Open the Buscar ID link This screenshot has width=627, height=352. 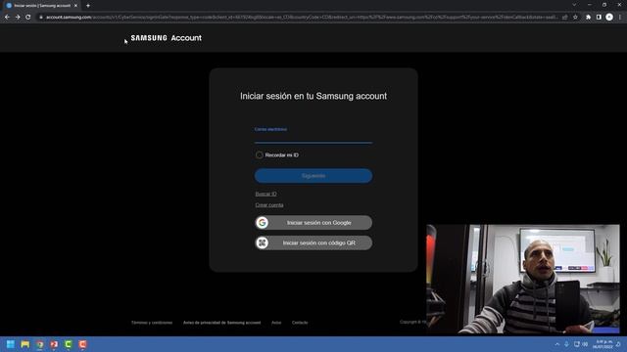point(265,194)
